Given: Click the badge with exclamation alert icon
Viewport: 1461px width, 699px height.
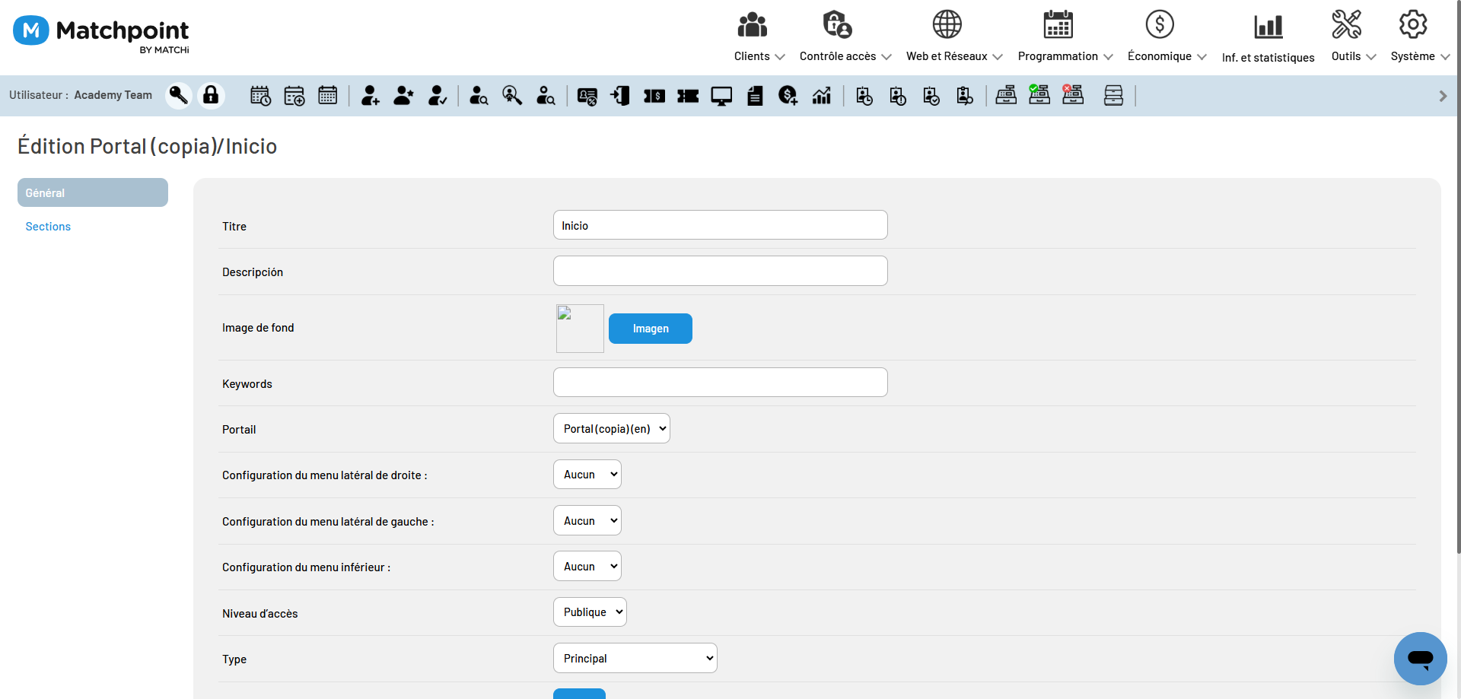Looking at the screenshot, I should coord(898,95).
